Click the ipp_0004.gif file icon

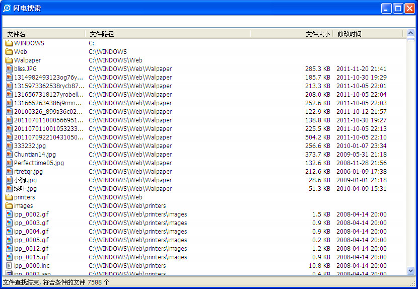click(10, 232)
